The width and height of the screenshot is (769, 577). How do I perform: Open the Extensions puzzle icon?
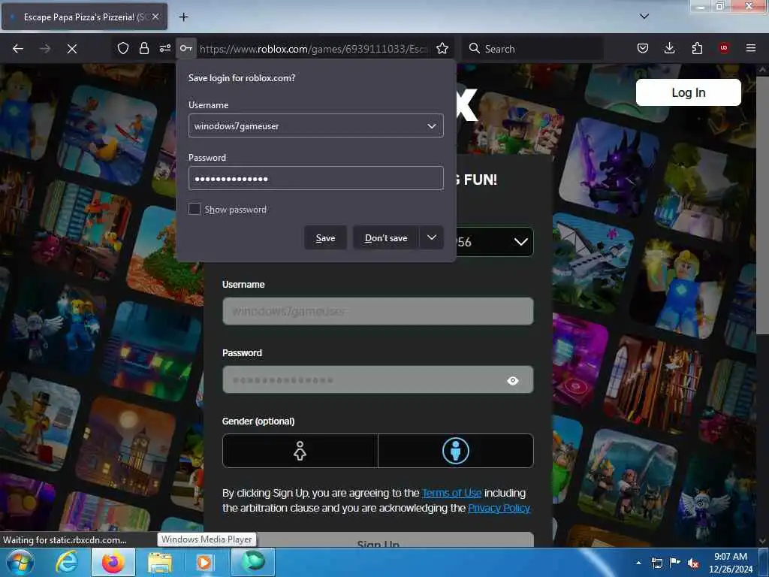pyautogui.click(x=697, y=48)
